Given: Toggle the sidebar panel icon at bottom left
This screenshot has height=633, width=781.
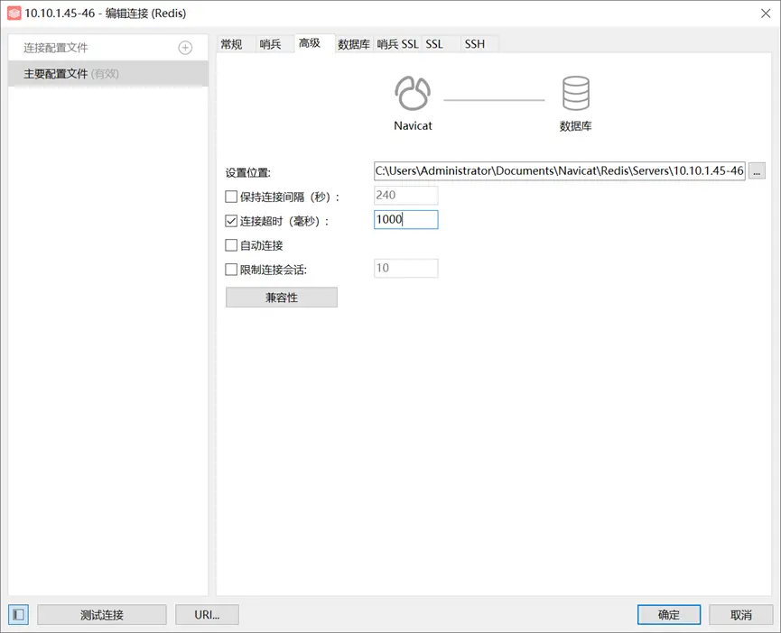Looking at the screenshot, I should (x=18, y=615).
